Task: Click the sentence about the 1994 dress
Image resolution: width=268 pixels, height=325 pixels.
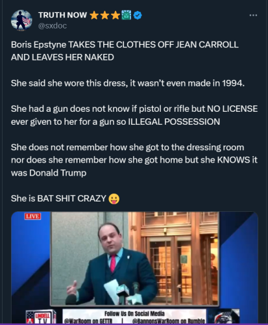Action: pyautogui.click(x=128, y=83)
